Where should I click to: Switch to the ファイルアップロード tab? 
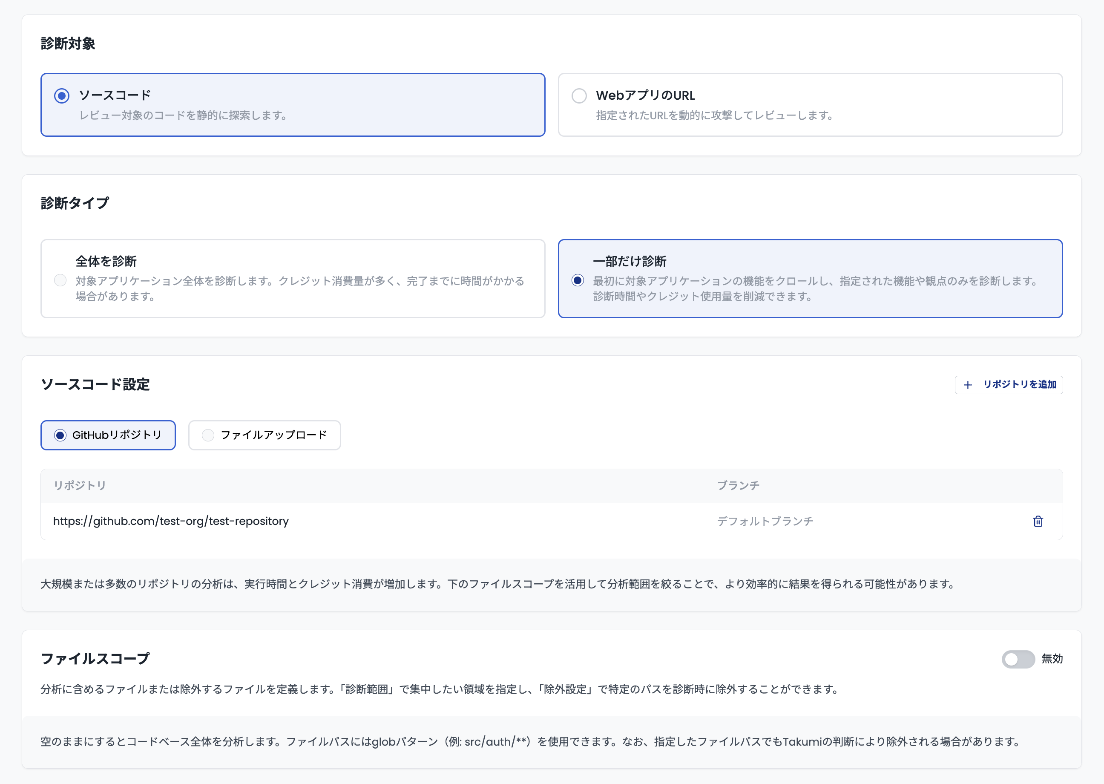pos(264,435)
